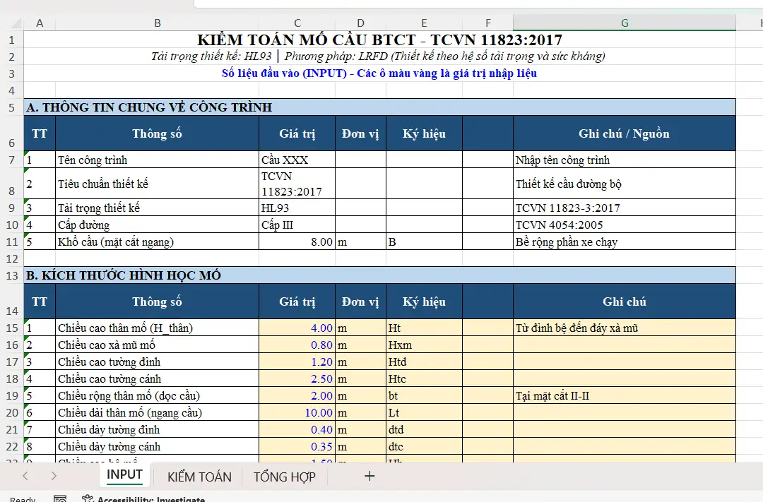This screenshot has height=502, width=763.
Task: Click the cell containing 'Cầu XXX'
Action: point(297,160)
